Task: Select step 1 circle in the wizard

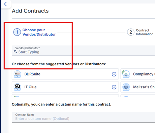Action: 17,32
